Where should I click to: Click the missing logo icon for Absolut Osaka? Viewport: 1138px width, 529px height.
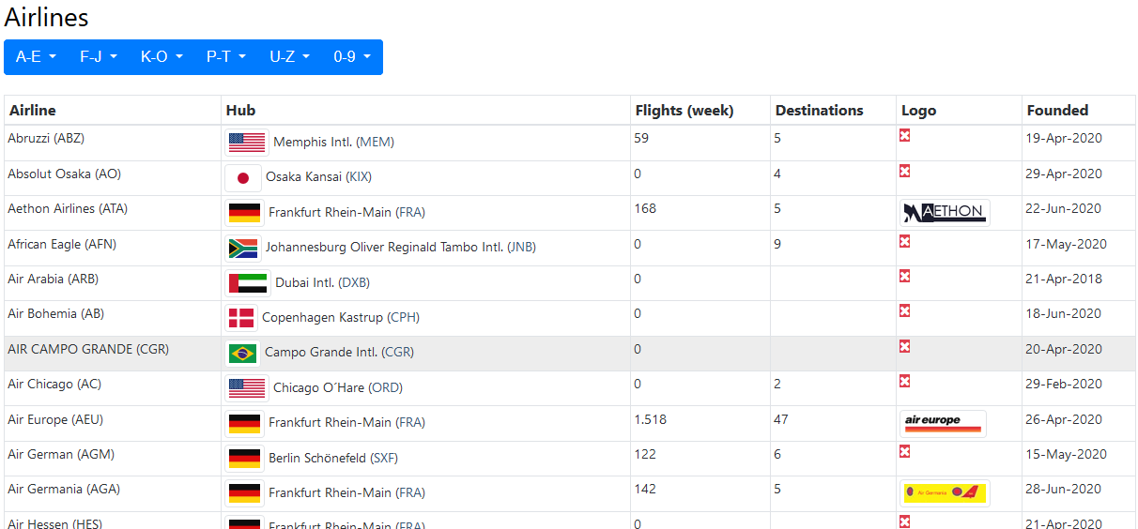tap(905, 171)
